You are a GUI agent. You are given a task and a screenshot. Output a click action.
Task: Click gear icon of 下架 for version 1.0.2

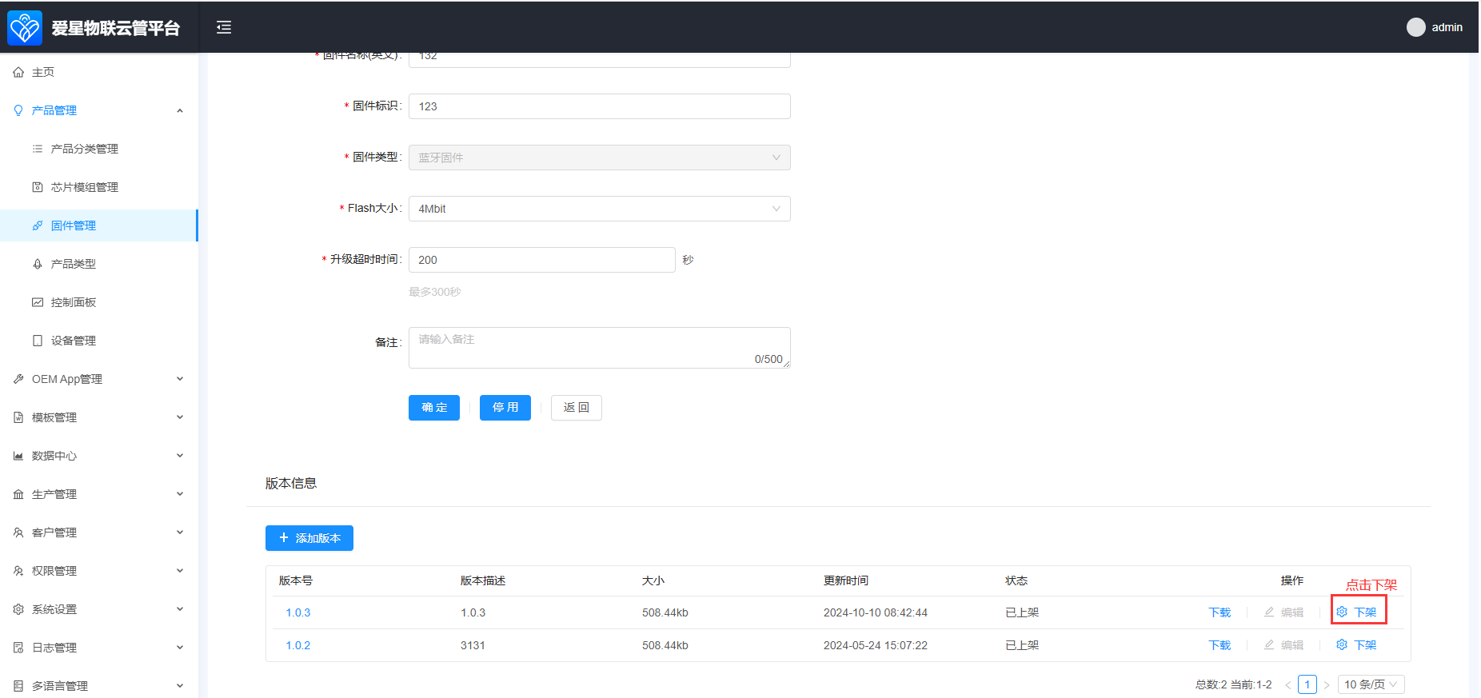(x=1342, y=644)
